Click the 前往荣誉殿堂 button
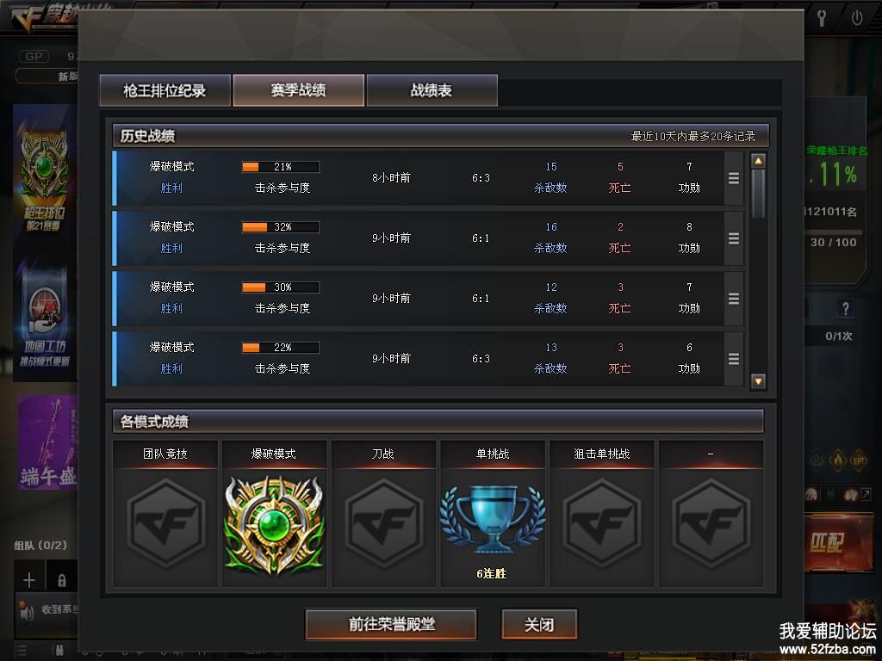This screenshot has height=661, width=882. coord(392,624)
